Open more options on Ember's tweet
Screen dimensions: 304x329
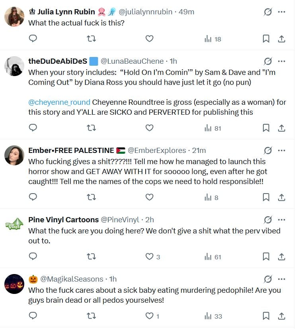click(x=282, y=151)
